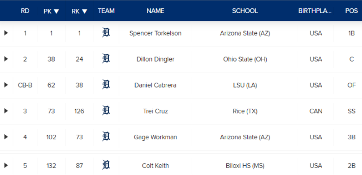Image resolution: width=362 pixels, height=175 pixels.
Task: Open Colt Keith player name
Action: tap(156, 166)
